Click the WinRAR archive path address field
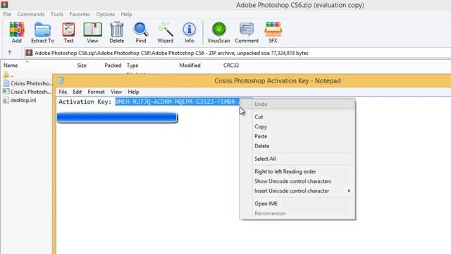451x254 pixels. pos(237,53)
